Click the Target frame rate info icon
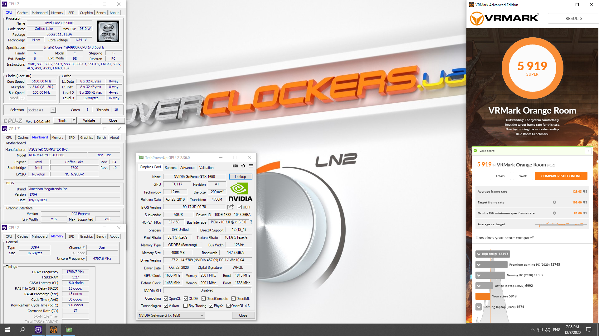599x336 pixels. pyautogui.click(x=554, y=202)
